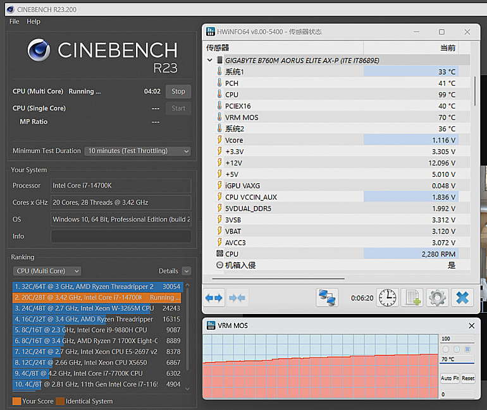
Task: Open the File menu in Cinebench
Action: [x=14, y=21]
